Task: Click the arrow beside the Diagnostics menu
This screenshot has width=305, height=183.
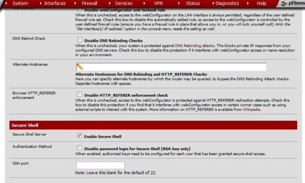Action: pyautogui.click(x=213, y=3)
